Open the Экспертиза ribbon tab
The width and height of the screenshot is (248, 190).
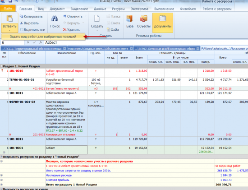click(x=139, y=9)
